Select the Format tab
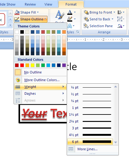Screen dimensions: 129x162 (71, 4)
